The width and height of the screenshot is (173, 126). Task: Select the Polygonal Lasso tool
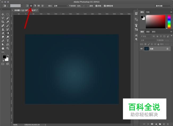[x=3, y=18]
